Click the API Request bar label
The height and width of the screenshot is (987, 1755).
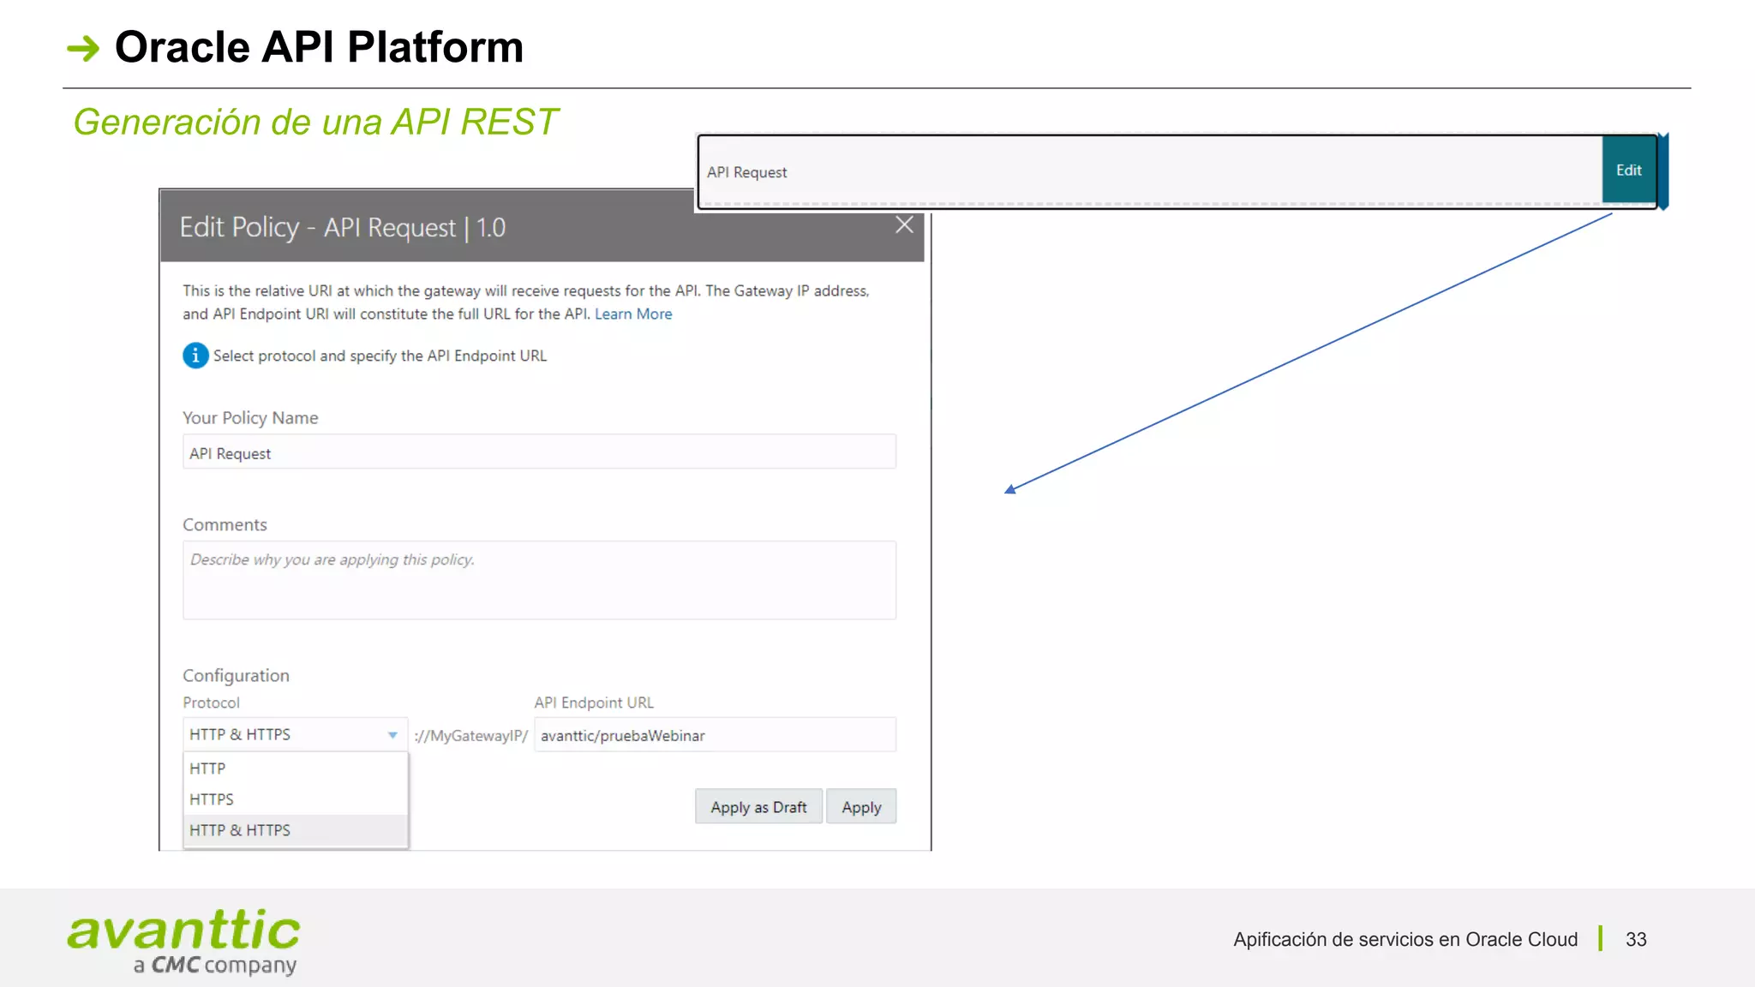click(746, 172)
